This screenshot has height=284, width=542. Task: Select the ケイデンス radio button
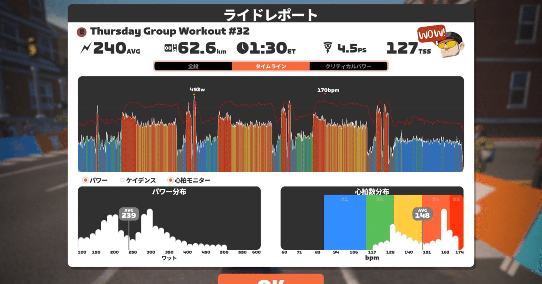(x=122, y=180)
